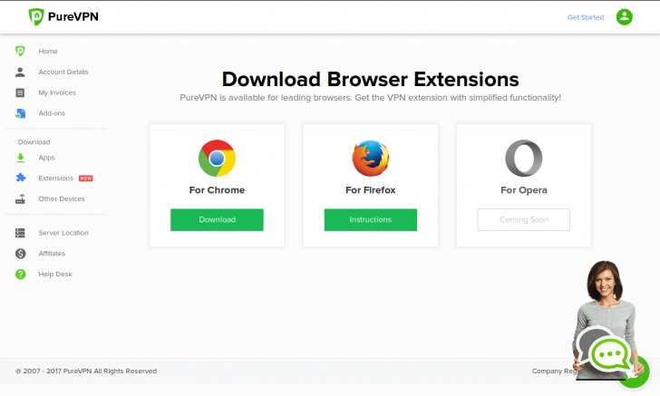Screen dimensions: 660x396
Task: Click the My Invoices document icon
Action: click(x=20, y=92)
